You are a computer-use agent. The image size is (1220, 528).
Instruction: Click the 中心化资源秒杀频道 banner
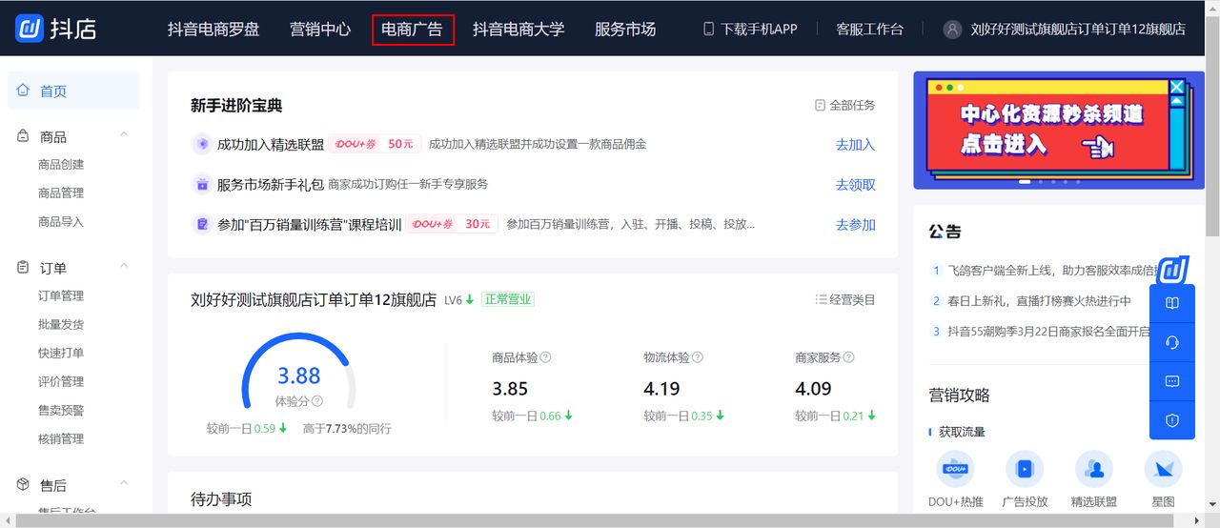pyautogui.click(x=1059, y=130)
